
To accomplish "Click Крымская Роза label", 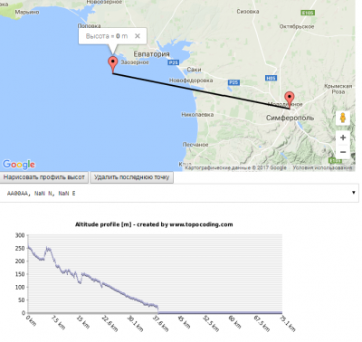I will click(x=338, y=89).
